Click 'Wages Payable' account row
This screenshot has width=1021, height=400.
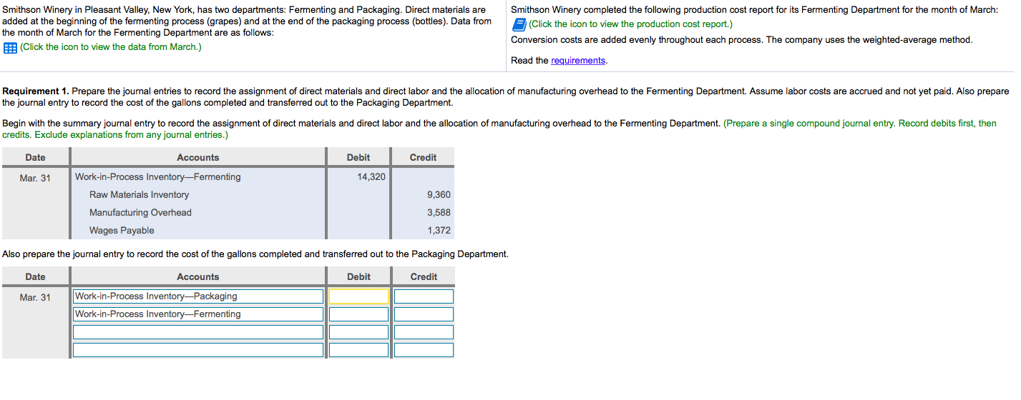point(122,231)
